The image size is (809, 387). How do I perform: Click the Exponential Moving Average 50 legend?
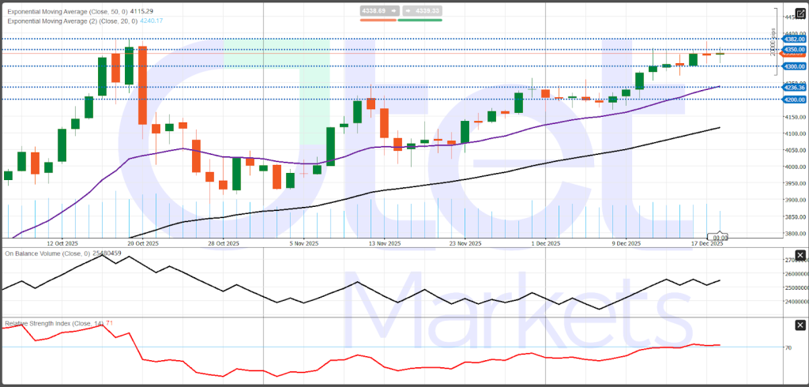click(79, 11)
